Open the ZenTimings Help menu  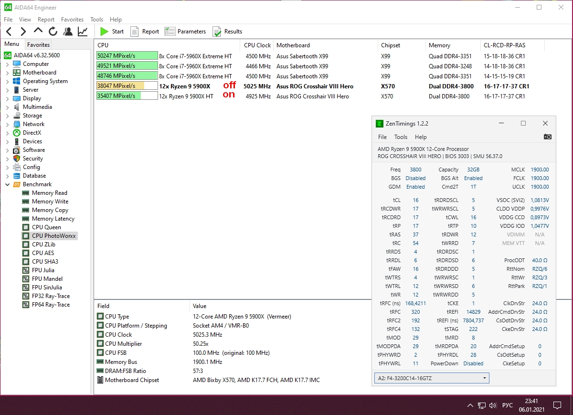[x=420, y=137]
